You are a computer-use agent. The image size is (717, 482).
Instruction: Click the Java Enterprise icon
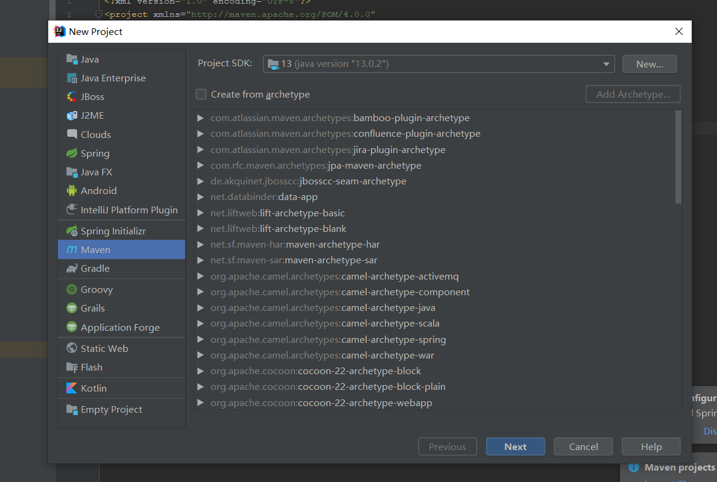(x=72, y=78)
